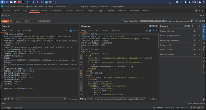The width and height of the screenshot is (206, 110).
Task: Select Request Hex view tab
Action: 18,31
